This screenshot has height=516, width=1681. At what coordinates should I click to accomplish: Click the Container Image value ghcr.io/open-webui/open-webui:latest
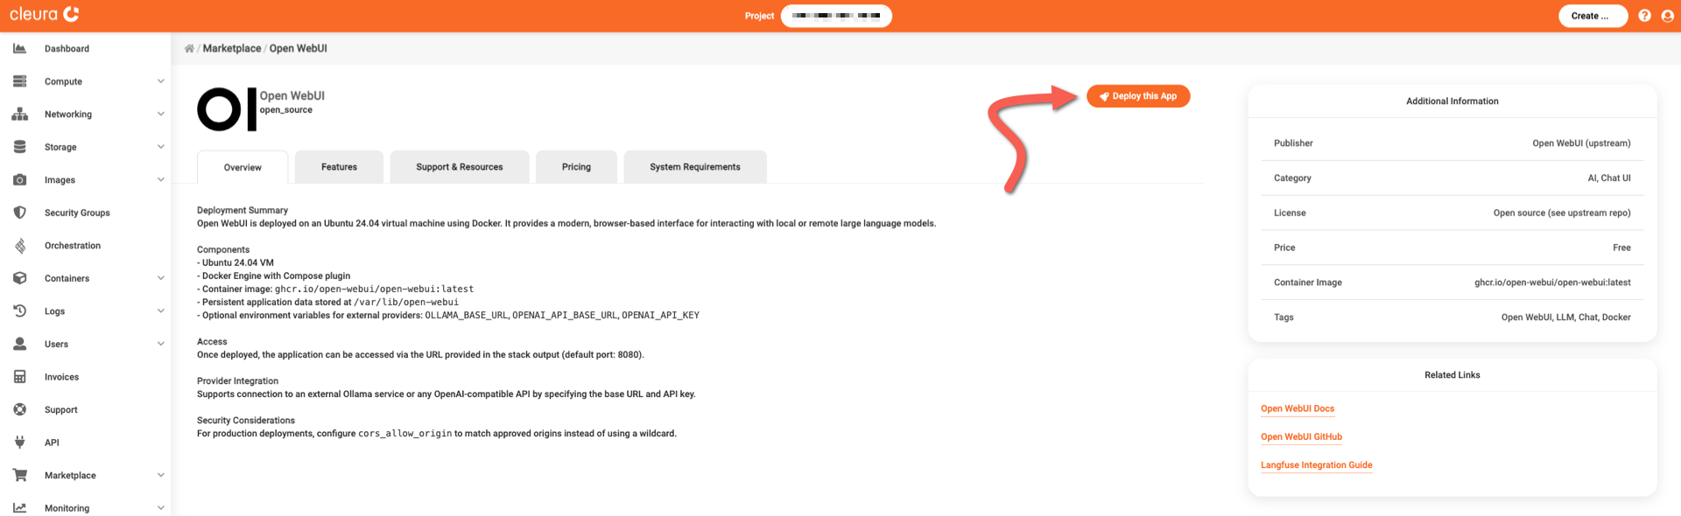coord(1552,282)
